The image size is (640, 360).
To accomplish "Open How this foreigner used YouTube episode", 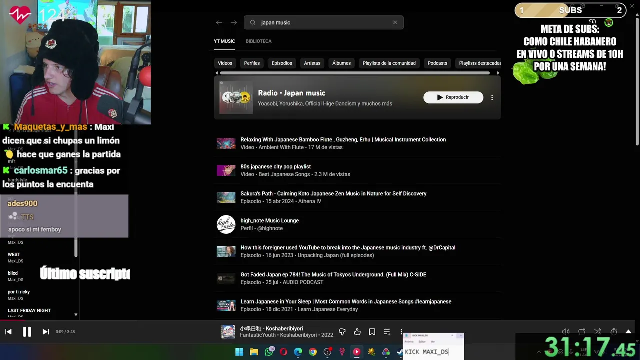I will tap(357, 251).
